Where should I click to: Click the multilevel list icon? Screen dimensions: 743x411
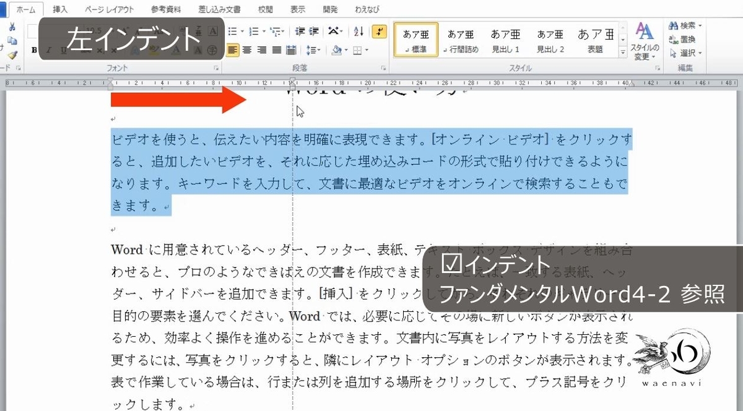tap(274, 31)
